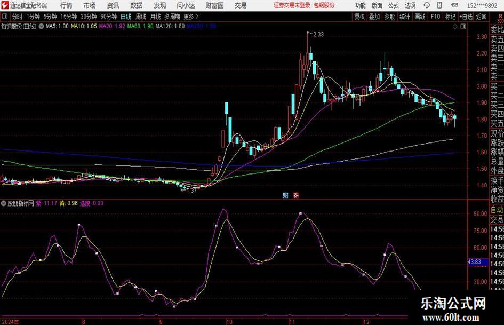Click the account 152****9892
Screen dimensions: 504x325
[x=482, y=5]
